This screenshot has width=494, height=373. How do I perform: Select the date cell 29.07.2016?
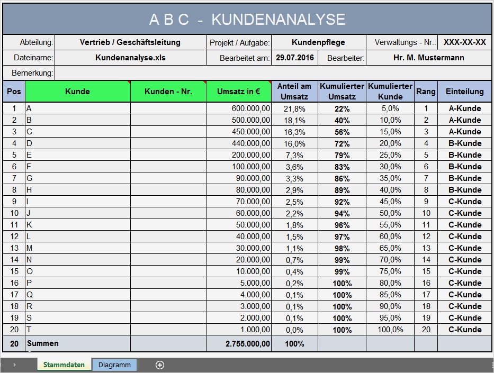(294, 58)
